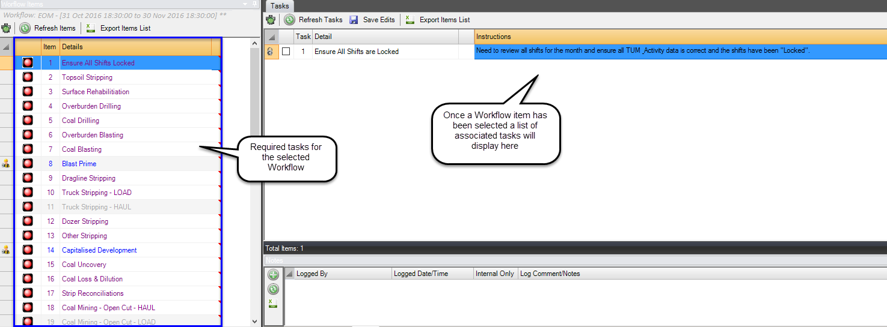This screenshot has width=887, height=327.
Task: Click red status light for Overburden Drilling
Action: click(x=28, y=106)
